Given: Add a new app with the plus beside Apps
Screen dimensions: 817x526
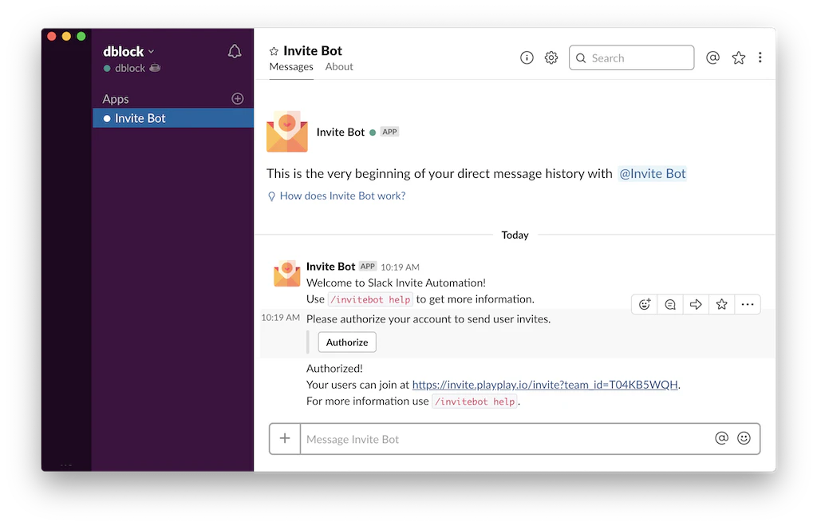Looking at the screenshot, I should click(237, 98).
